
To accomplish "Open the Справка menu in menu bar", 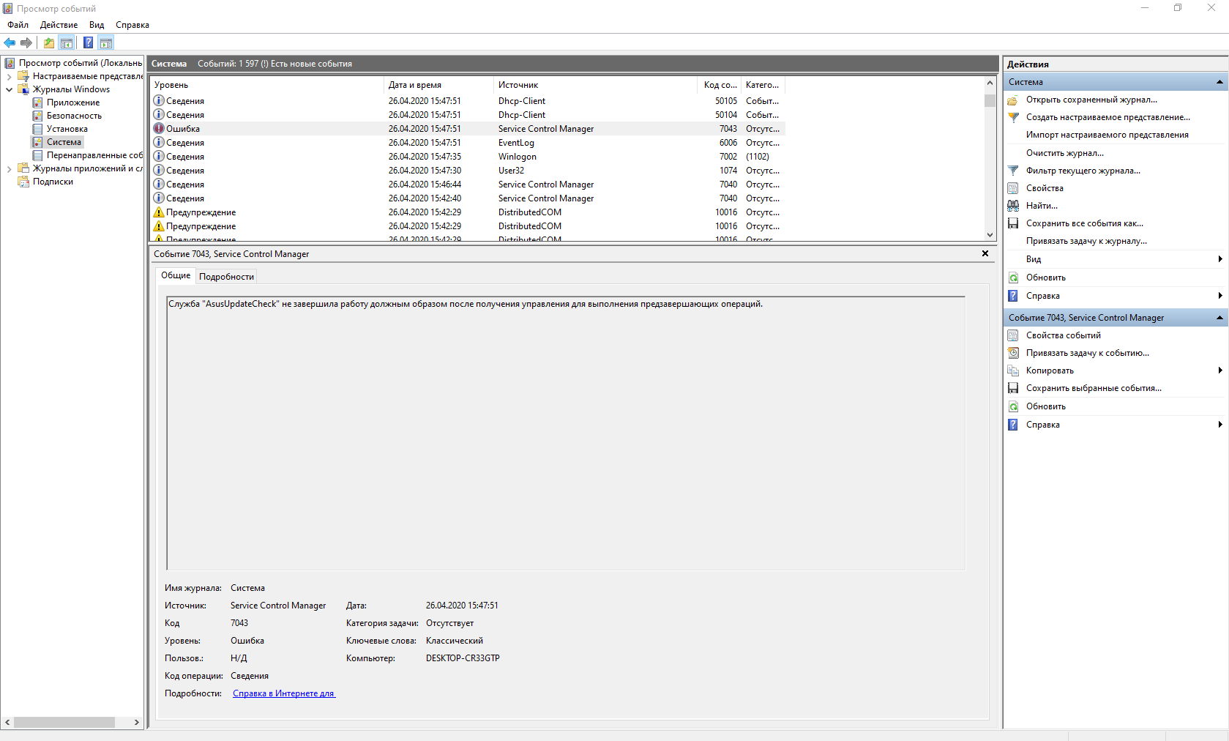I will [132, 25].
